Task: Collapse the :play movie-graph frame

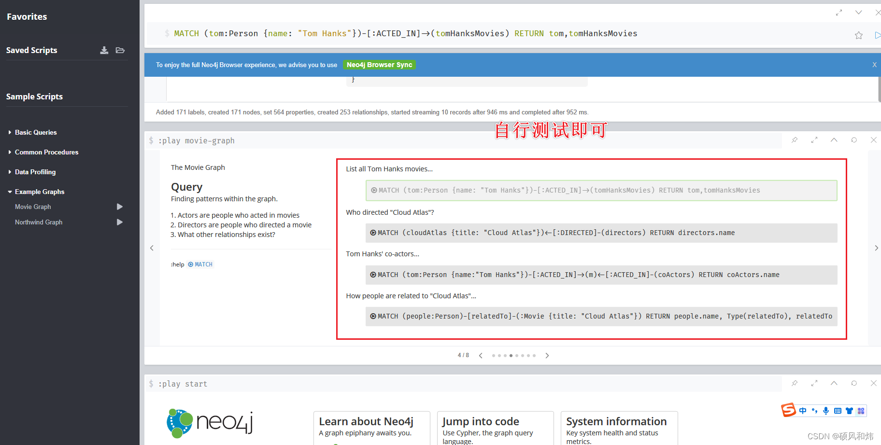Action: (834, 140)
